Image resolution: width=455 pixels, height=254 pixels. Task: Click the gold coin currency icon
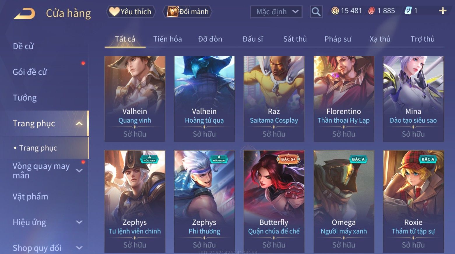point(335,11)
